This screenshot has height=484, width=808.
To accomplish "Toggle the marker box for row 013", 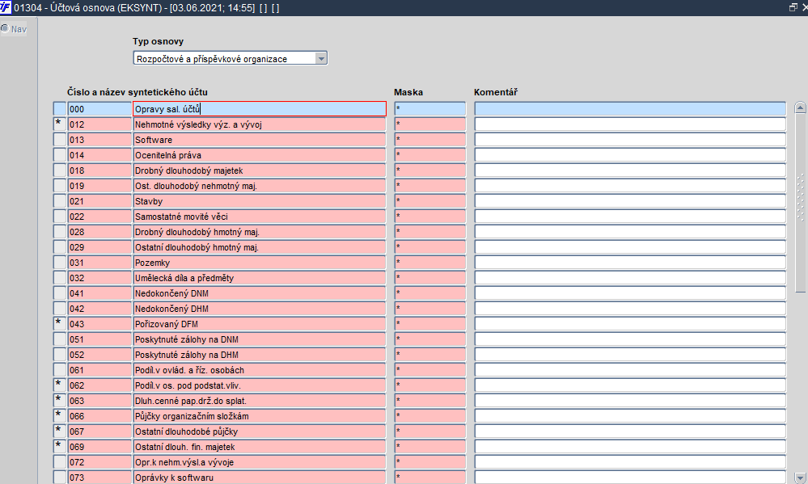I will point(60,140).
